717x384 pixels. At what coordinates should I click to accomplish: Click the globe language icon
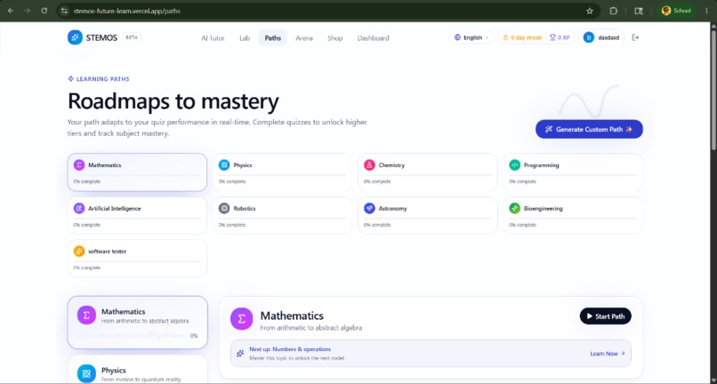point(457,37)
